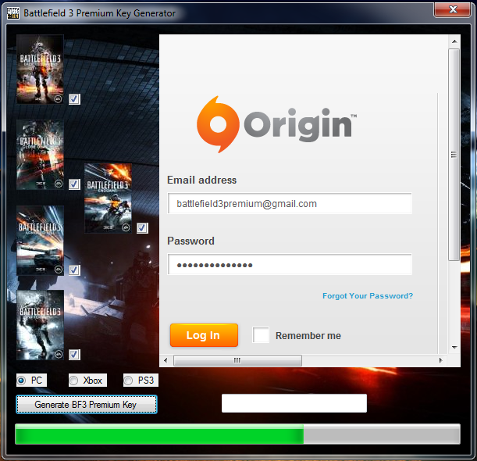
Task: Click the green progress bar
Action: coord(237,434)
